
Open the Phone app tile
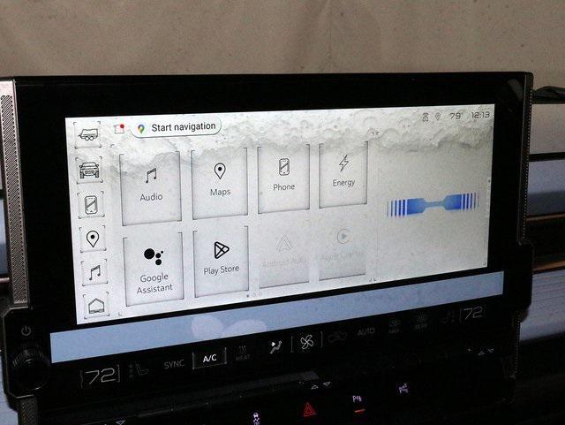[x=284, y=178]
